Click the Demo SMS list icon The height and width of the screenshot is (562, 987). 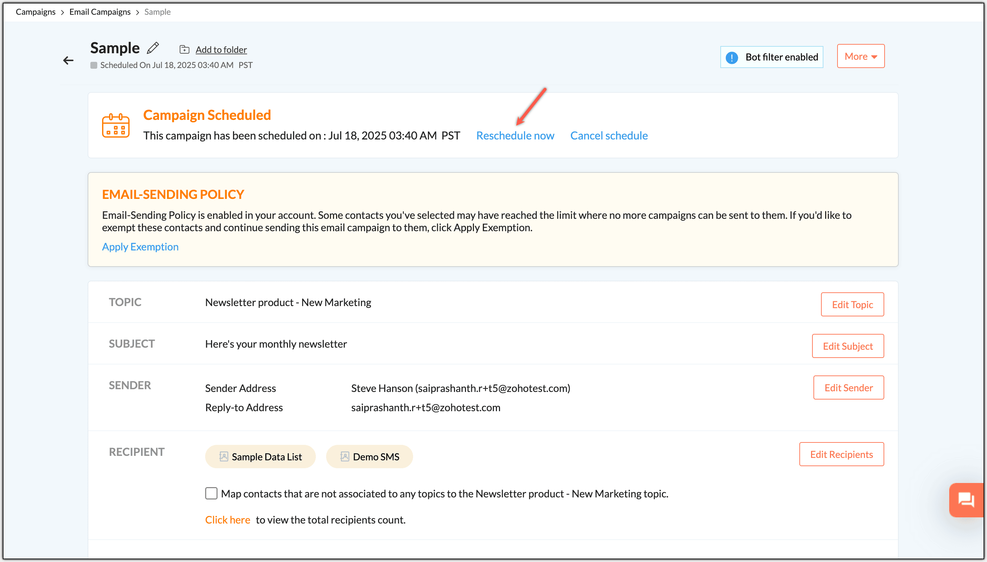tap(344, 457)
